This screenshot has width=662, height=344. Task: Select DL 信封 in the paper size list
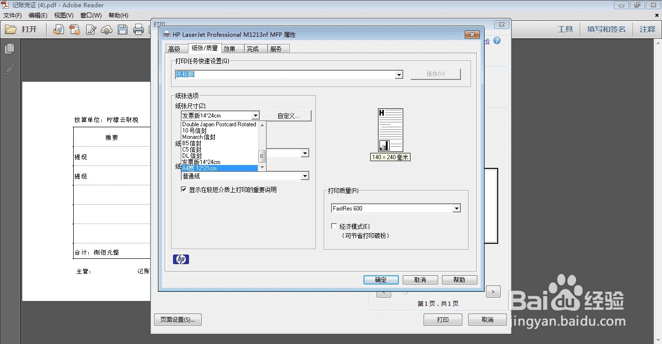click(x=219, y=156)
